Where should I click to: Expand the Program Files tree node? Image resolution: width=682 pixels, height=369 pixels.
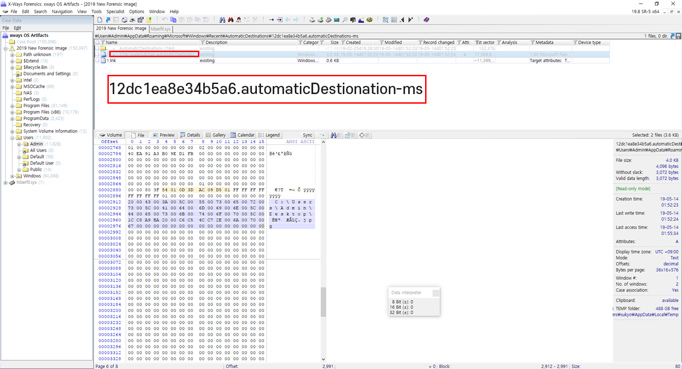[12, 105]
